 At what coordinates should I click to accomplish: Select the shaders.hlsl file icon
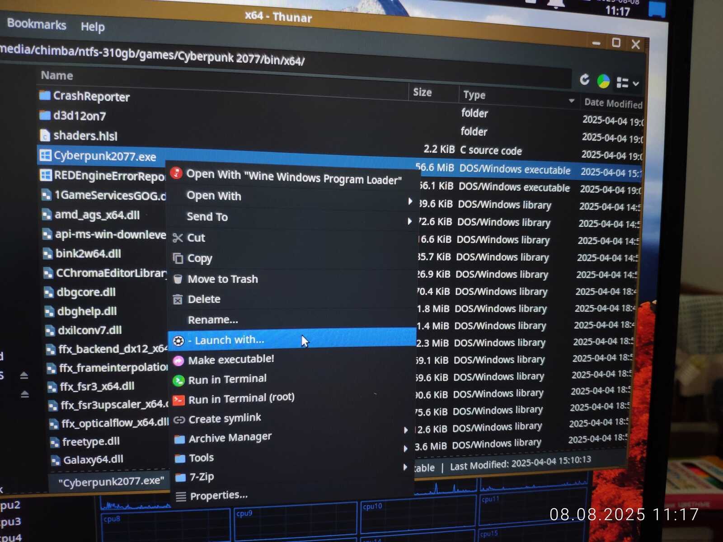(45, 135)
